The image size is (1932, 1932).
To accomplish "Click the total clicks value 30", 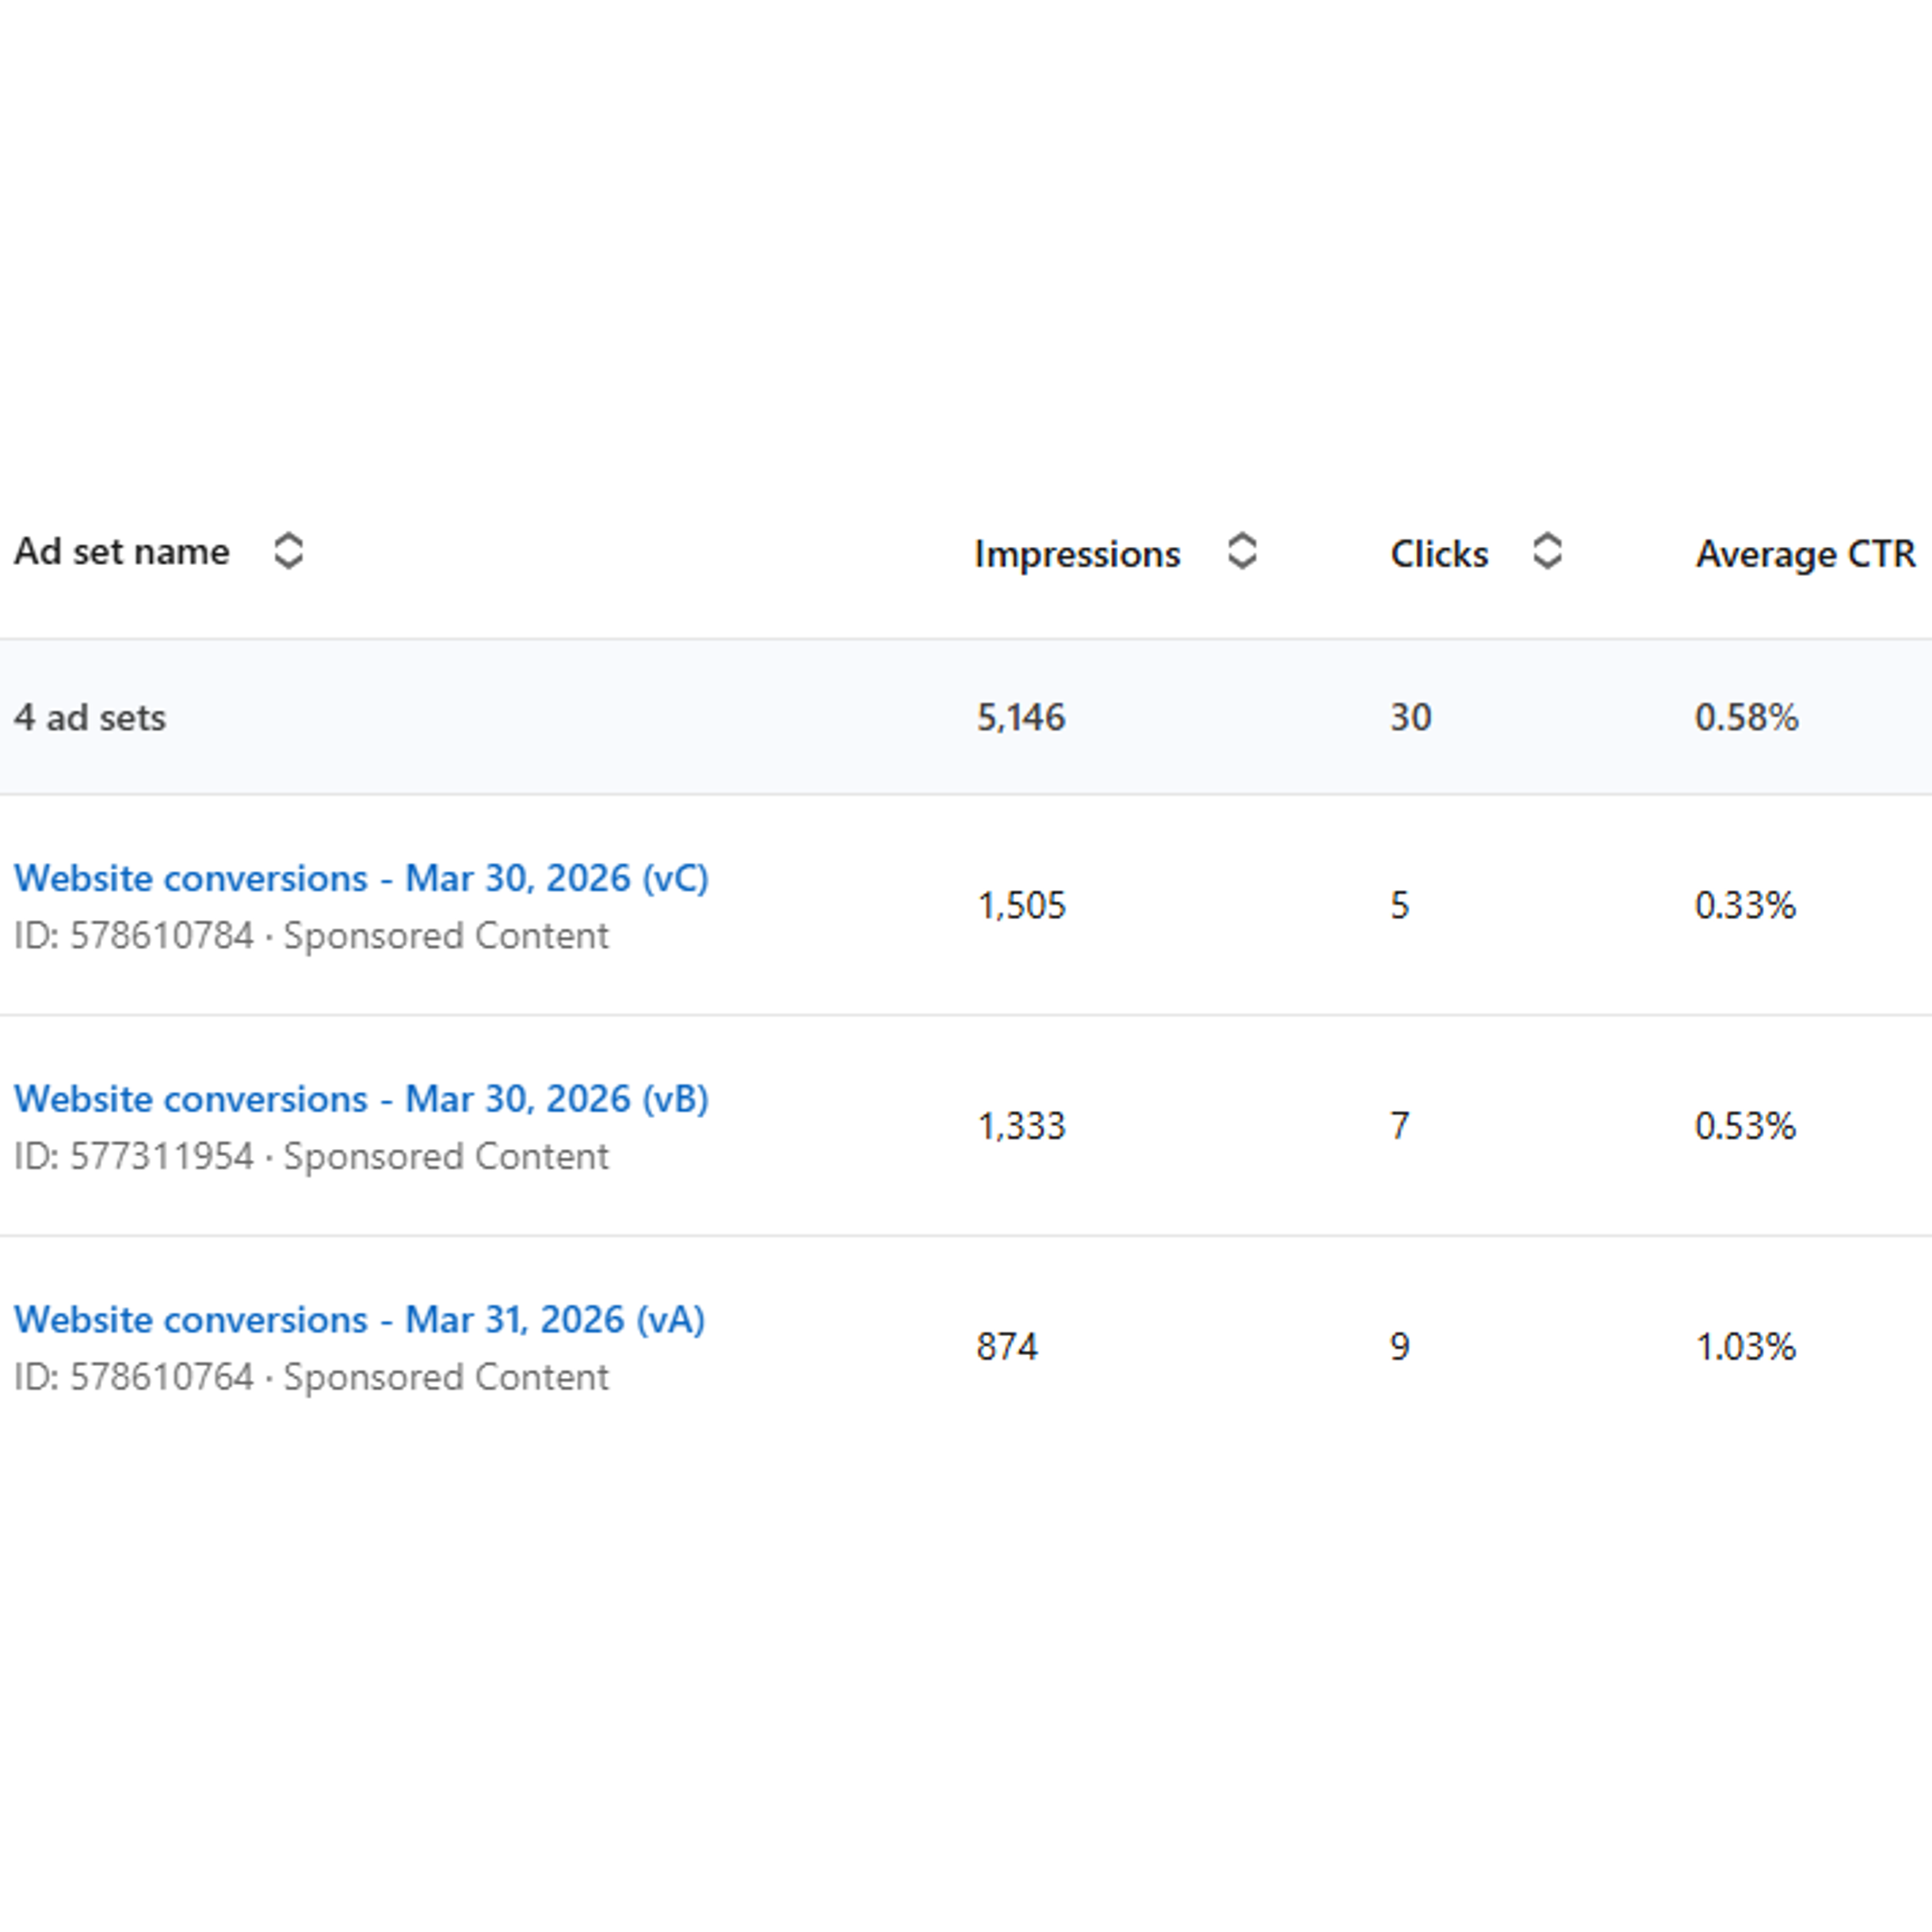I will [x=1411, y=717].
